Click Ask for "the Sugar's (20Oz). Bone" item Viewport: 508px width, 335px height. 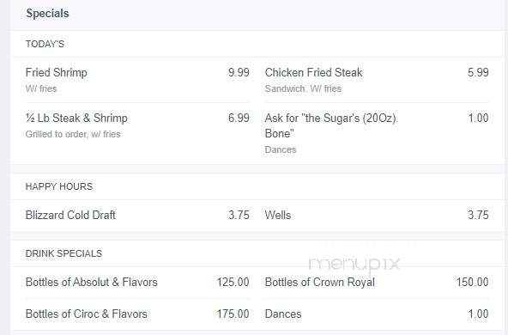pyautogui.click(x=331, y=125)
